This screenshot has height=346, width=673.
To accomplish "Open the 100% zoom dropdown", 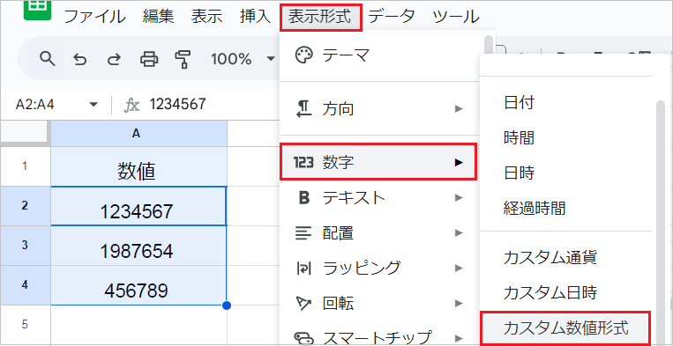I will [x=242, y=59].
